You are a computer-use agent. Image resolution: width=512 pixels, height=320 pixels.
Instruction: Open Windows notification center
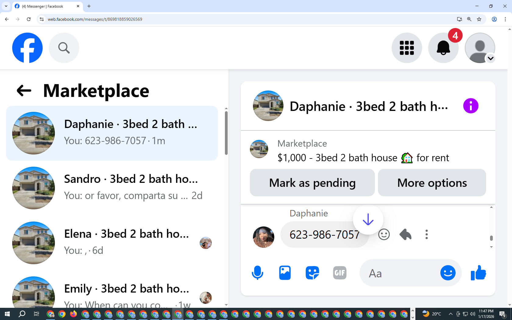tap(503, 314)
